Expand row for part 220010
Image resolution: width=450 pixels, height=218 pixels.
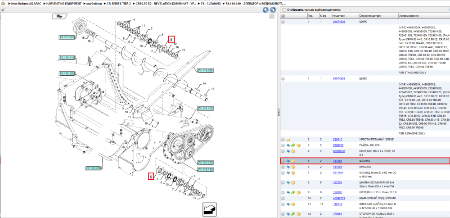coord(283,139)
